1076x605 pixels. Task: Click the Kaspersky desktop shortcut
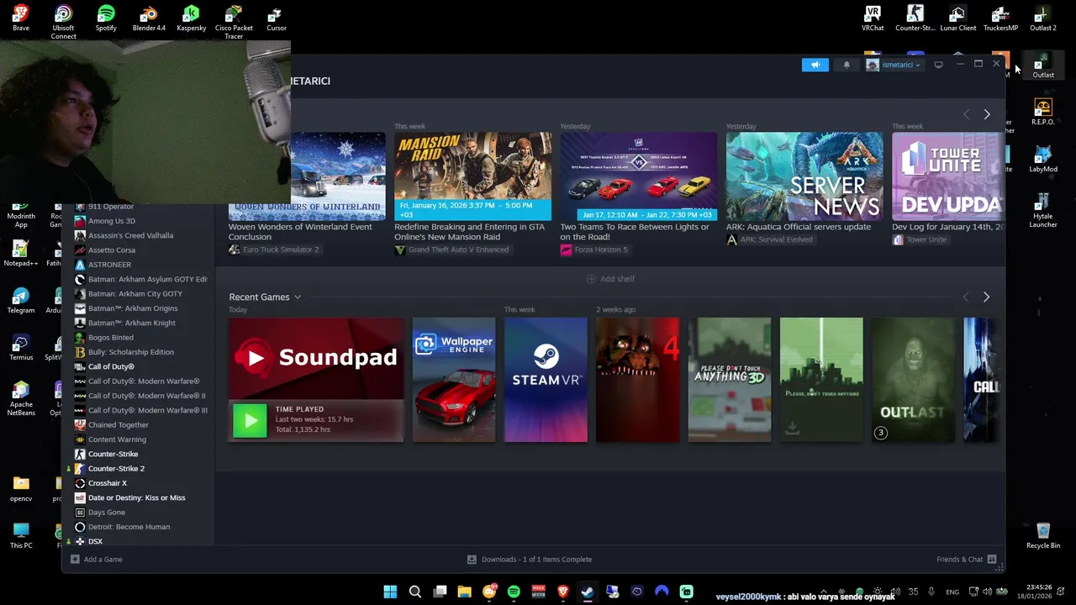click(191, 18)
